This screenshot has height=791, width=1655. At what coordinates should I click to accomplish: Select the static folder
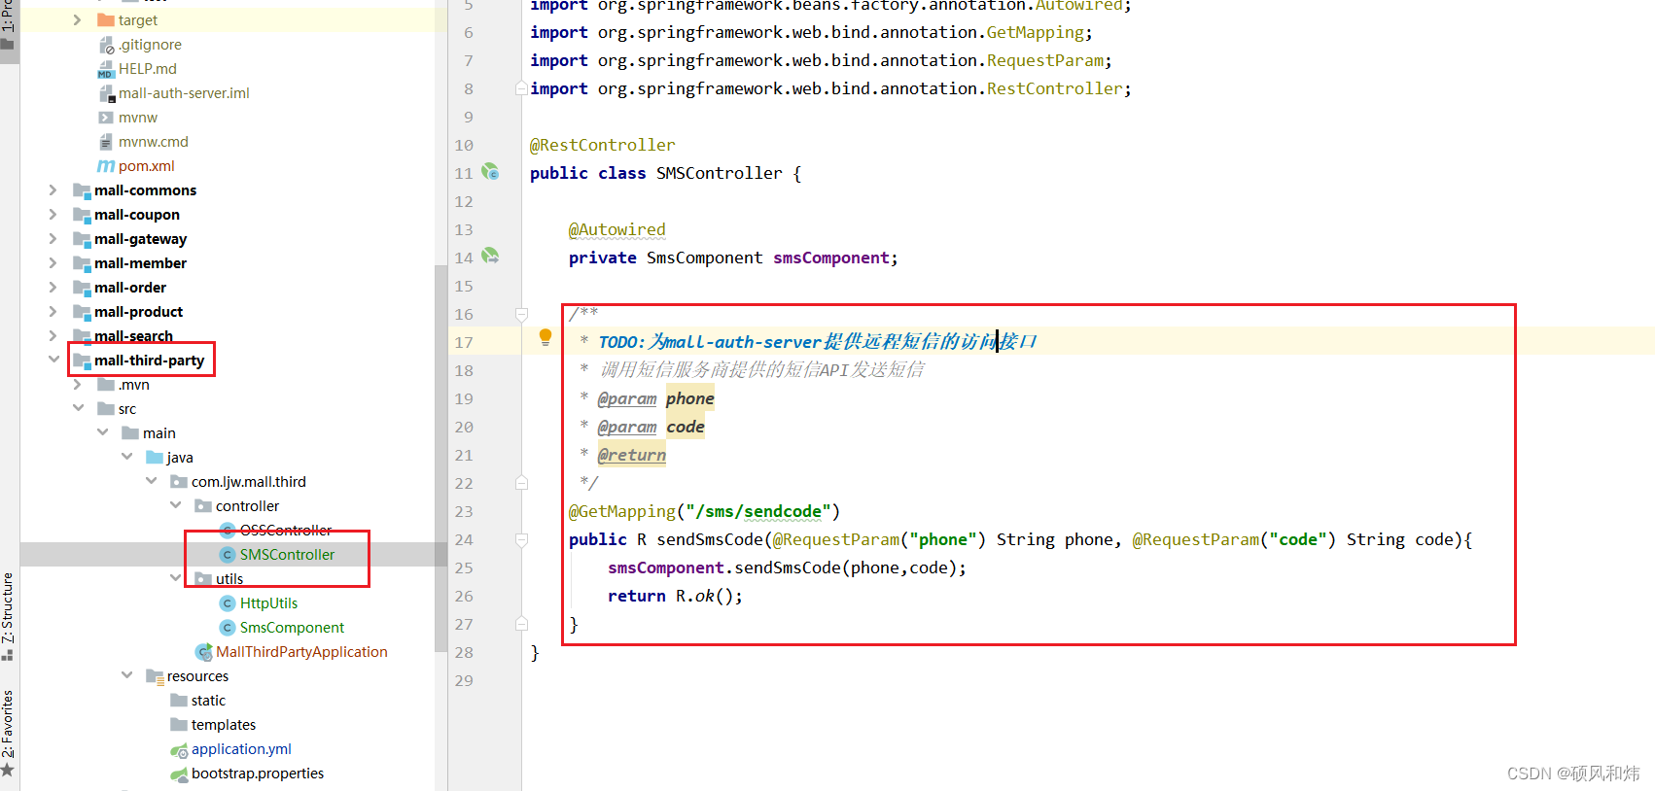click(x=208, y=701)
